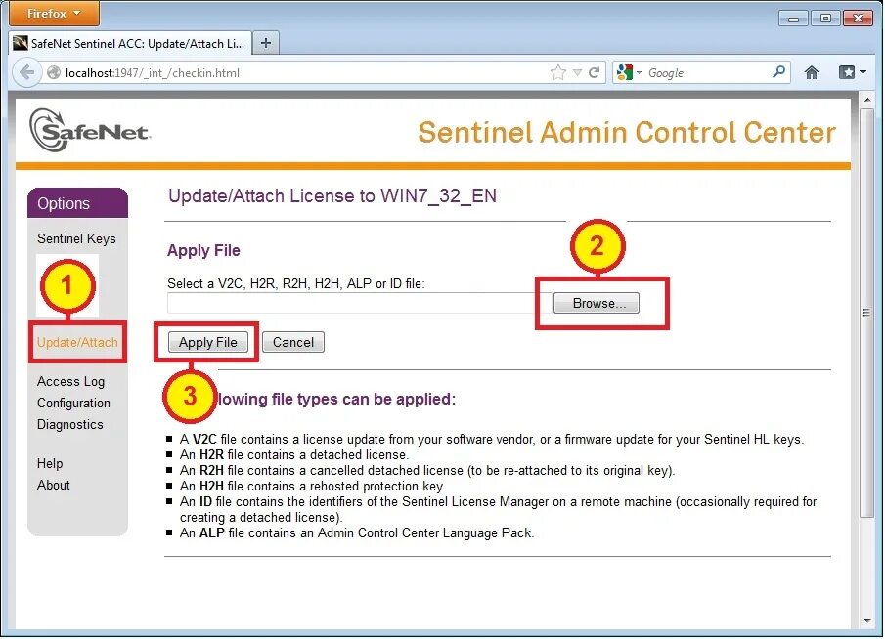Click the Google search engine icon

tap(625, 72)
